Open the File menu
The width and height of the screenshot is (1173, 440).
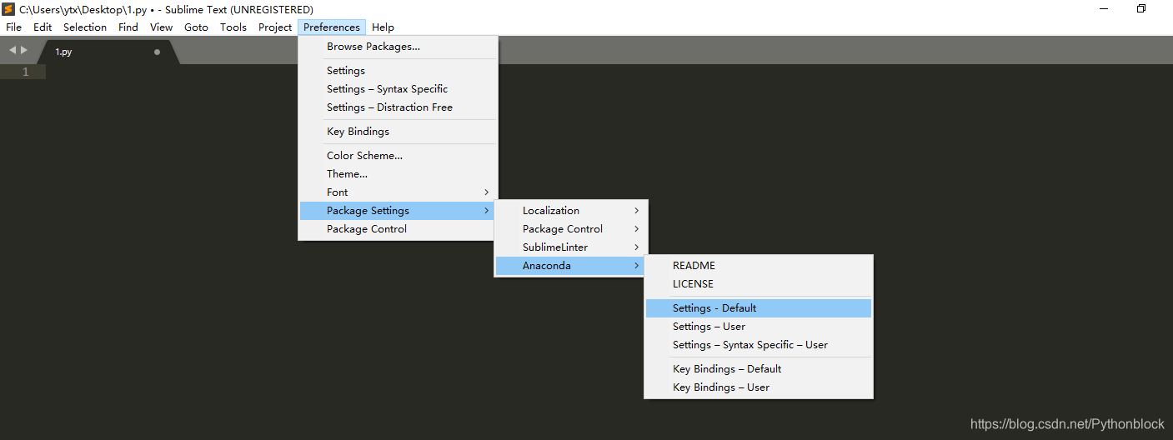tap(14, 27)
